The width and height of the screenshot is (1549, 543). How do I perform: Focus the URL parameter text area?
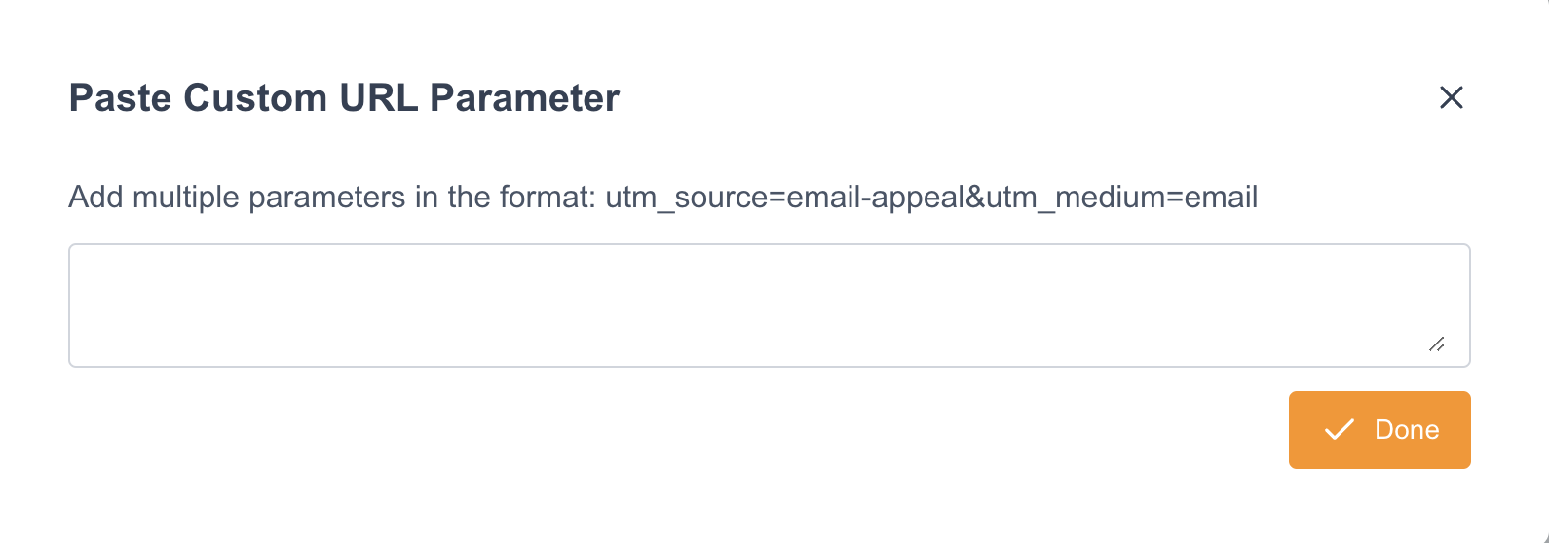pos(768,306)
